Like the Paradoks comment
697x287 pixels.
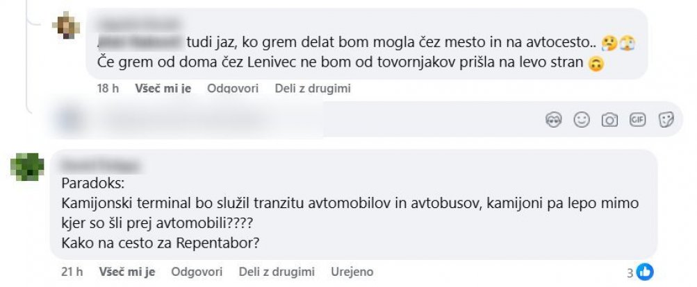(126, 272)
